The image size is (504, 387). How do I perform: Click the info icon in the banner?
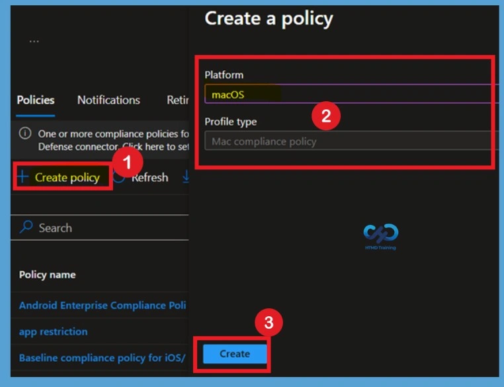point(25,133)
